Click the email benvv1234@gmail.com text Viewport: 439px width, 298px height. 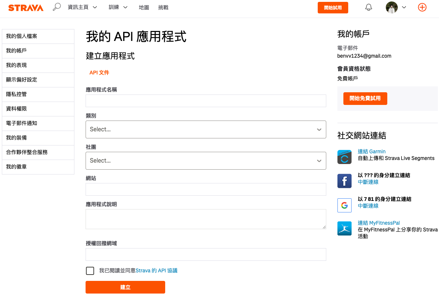[x=364, y=56]
